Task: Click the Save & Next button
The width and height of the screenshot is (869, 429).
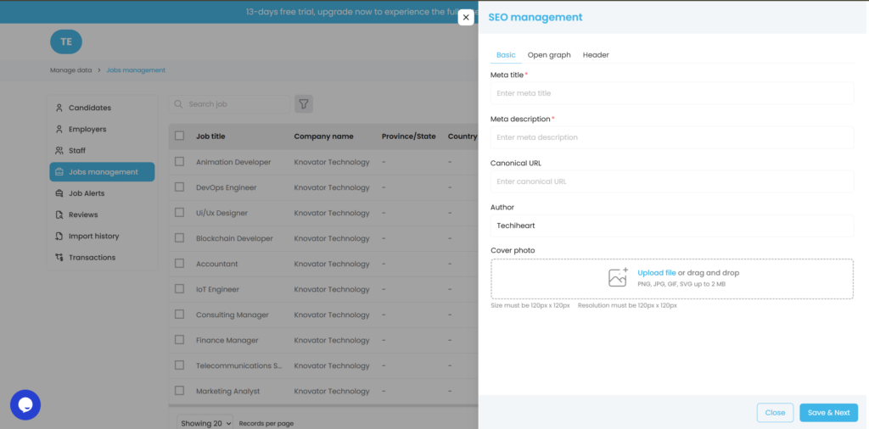Action: (x=828, y=413)
